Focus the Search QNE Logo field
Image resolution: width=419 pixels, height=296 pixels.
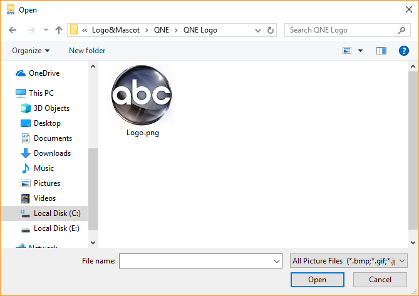pyautogui.click(x=347, y=30)
